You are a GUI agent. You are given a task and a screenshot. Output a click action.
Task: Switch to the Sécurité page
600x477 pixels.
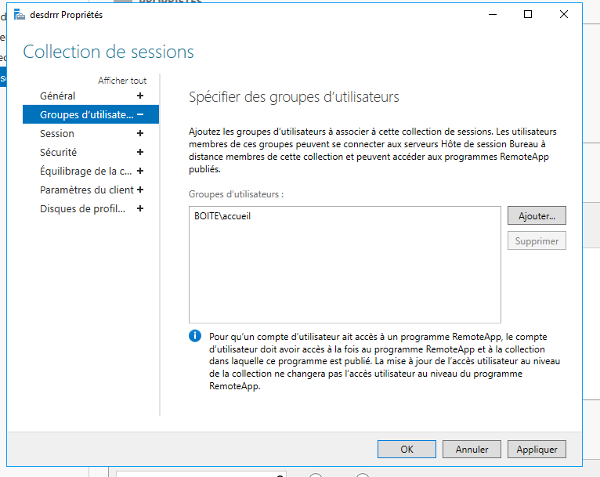click(x=59, y=152)
